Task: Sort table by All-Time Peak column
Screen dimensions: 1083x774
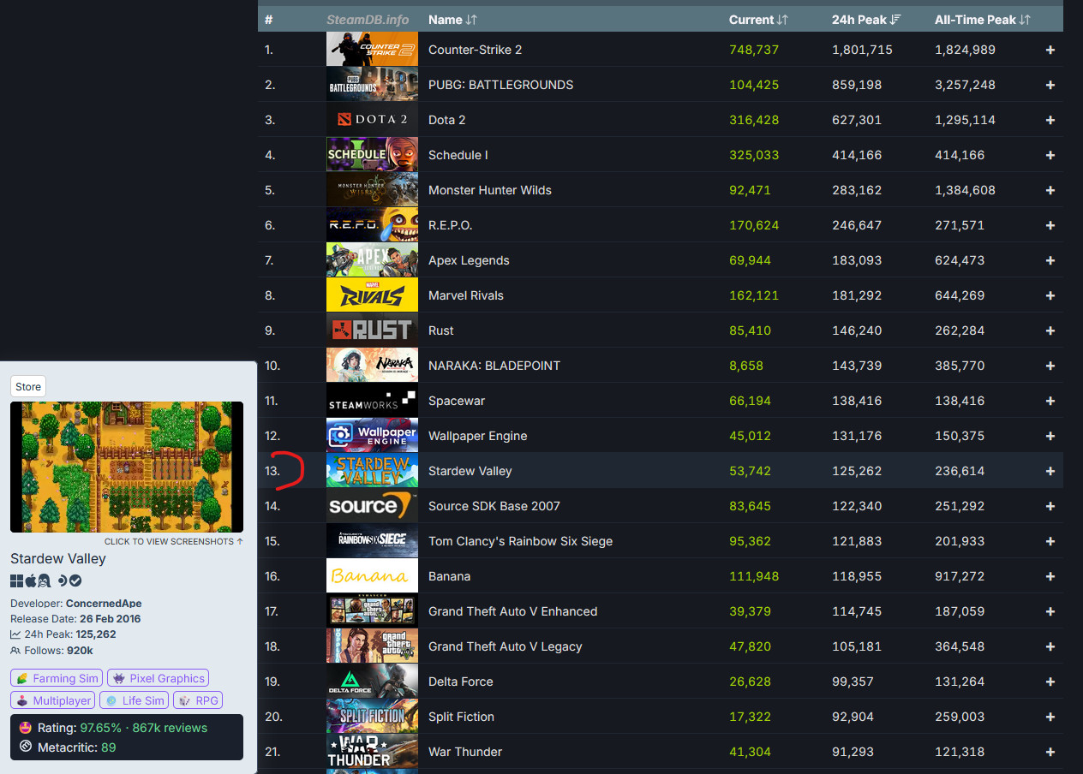Action: (982, 19)
